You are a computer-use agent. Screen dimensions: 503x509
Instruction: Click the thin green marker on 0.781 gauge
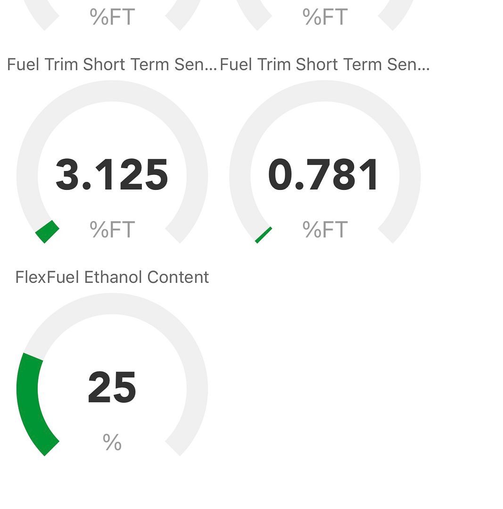tap(264, 235)
